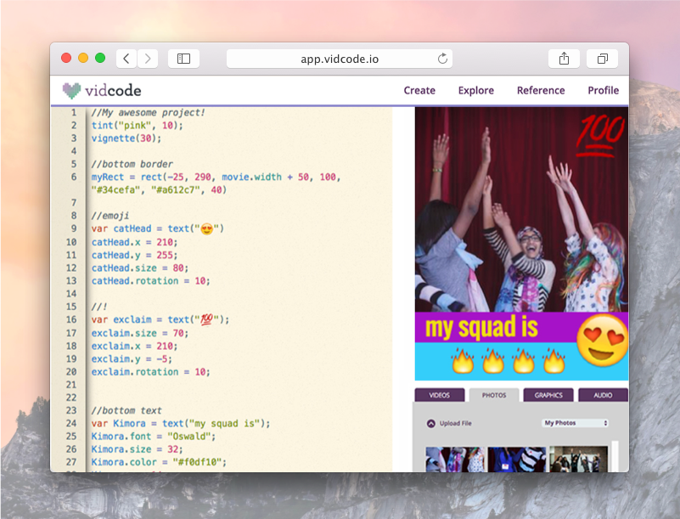Open the Explore page link

point(476,90)
